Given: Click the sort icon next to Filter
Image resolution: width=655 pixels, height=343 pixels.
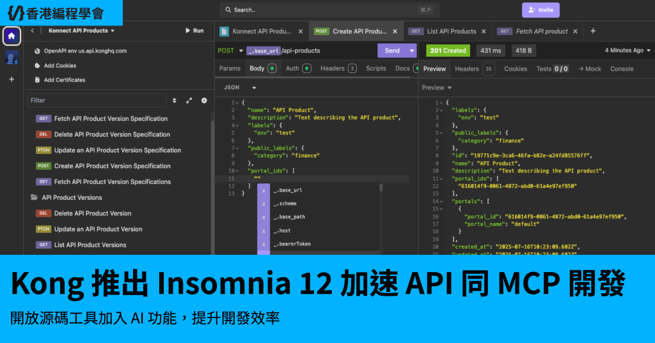Looking at the screenshot, I should point(175,100).
